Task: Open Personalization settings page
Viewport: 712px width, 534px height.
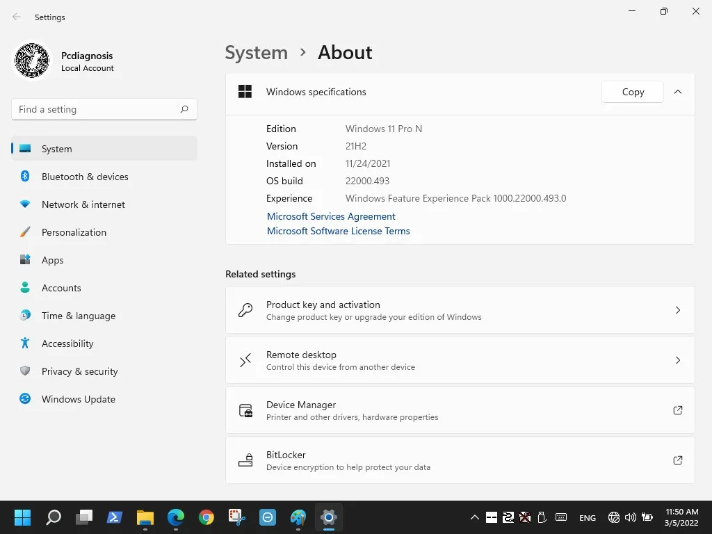Action: (74, 232)
